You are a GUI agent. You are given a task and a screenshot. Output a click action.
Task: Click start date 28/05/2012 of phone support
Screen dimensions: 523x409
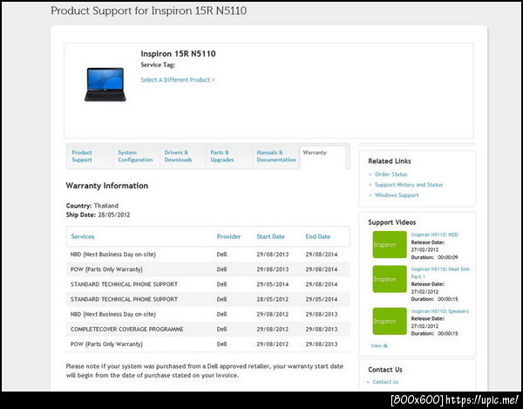273,299
